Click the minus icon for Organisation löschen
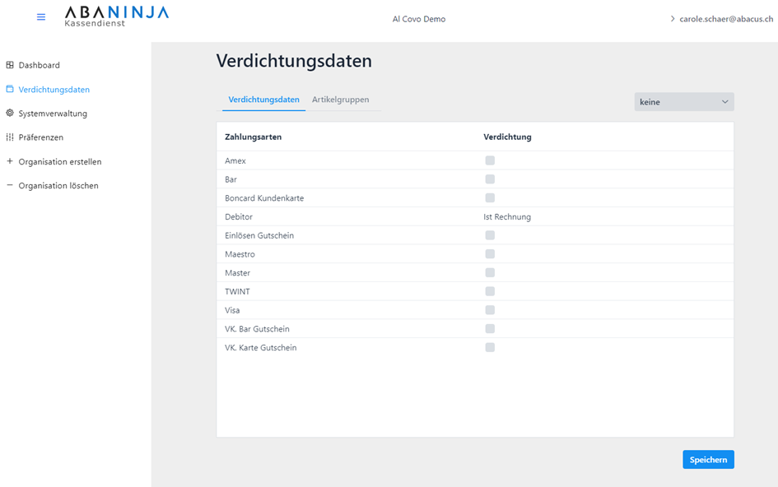The image size is (778, 487). [x=10, y=185]
